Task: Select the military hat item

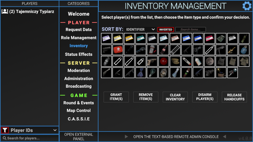Action: (x=175, y=61)
